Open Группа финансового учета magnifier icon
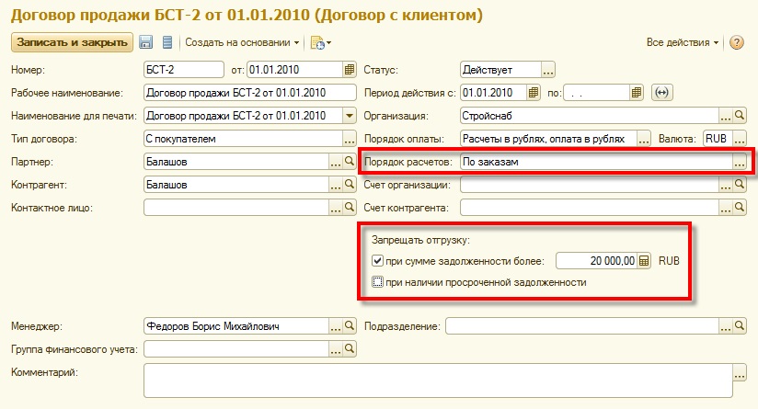 coord(350,348)
